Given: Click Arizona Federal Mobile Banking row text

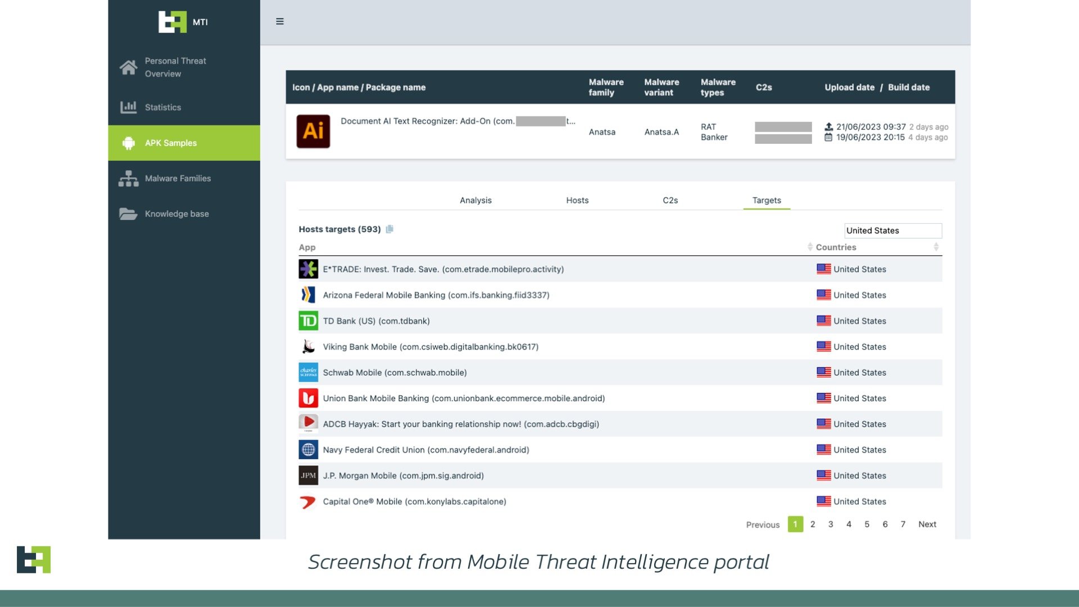Looking at the screenshot, I should [x=436, y=295].
